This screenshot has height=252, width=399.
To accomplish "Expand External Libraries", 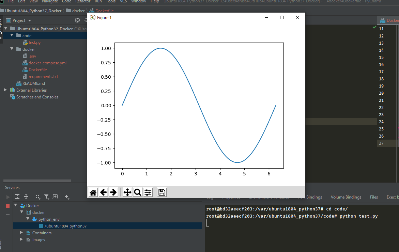I will pyautogui.click(x=5, y=90).
